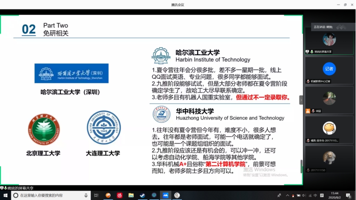356x200 pixels.
Task: Open the People icon in system tray
Action: (279, 195)
